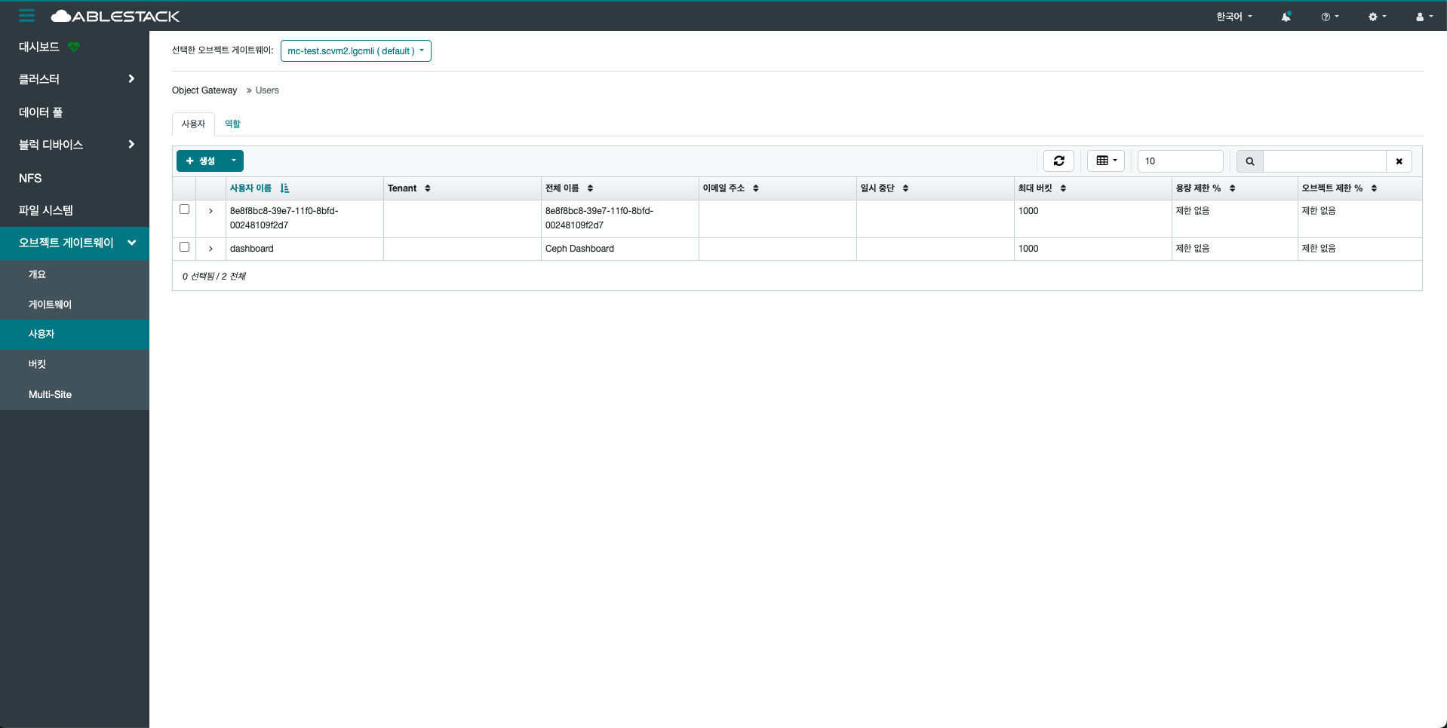Open the help question mark menu
The height and width of the screenshot is (728, 1447).
tap(1329, 17)
